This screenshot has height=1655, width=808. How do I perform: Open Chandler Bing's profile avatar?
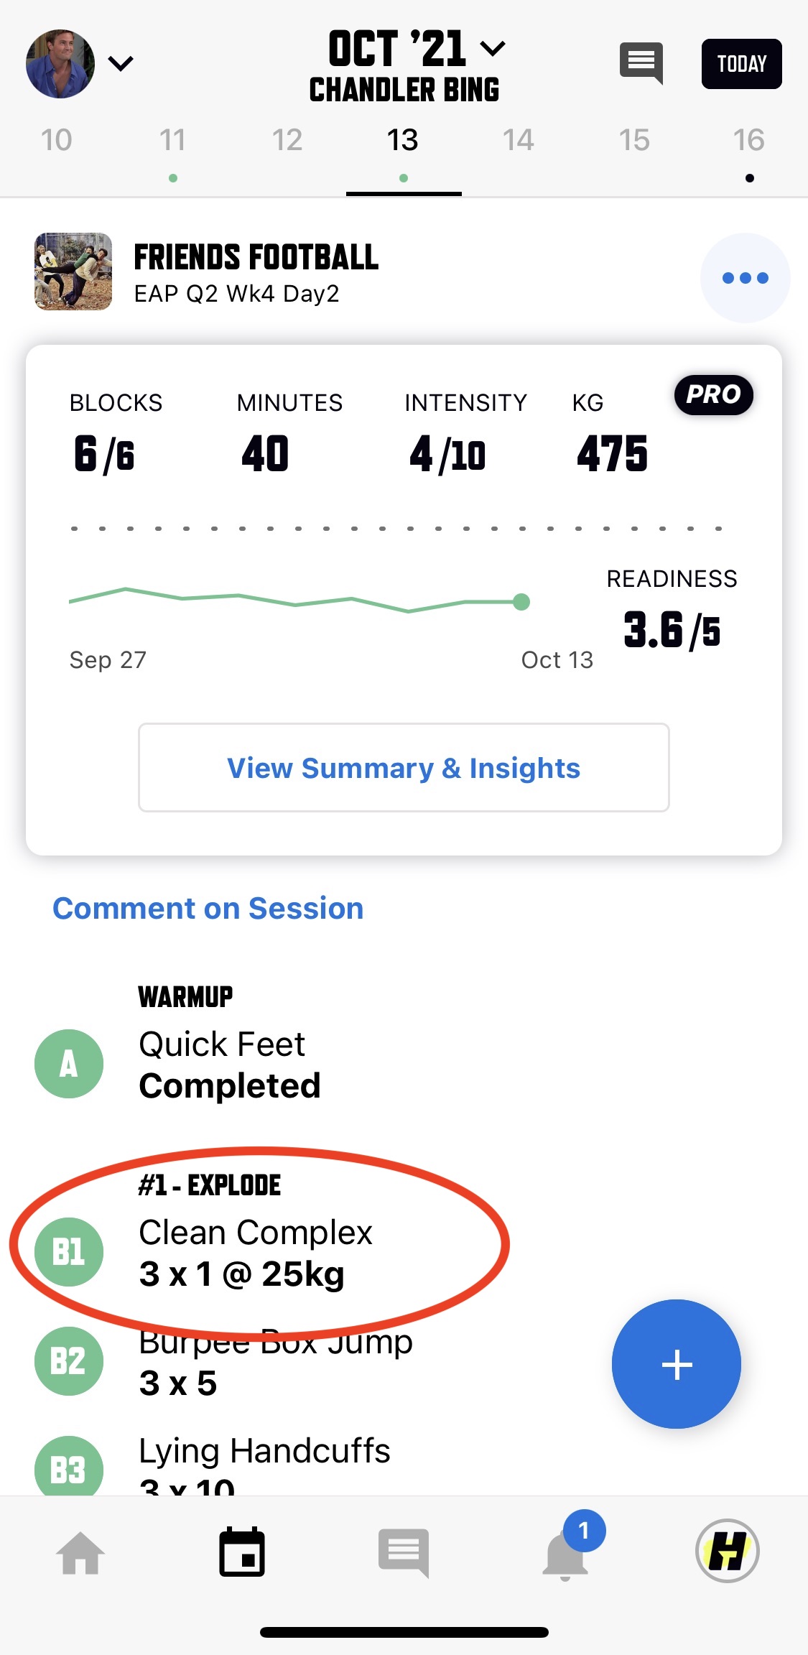60,64
